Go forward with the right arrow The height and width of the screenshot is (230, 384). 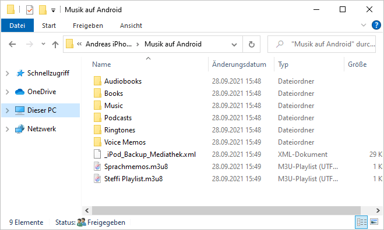[x=30, y=44]
